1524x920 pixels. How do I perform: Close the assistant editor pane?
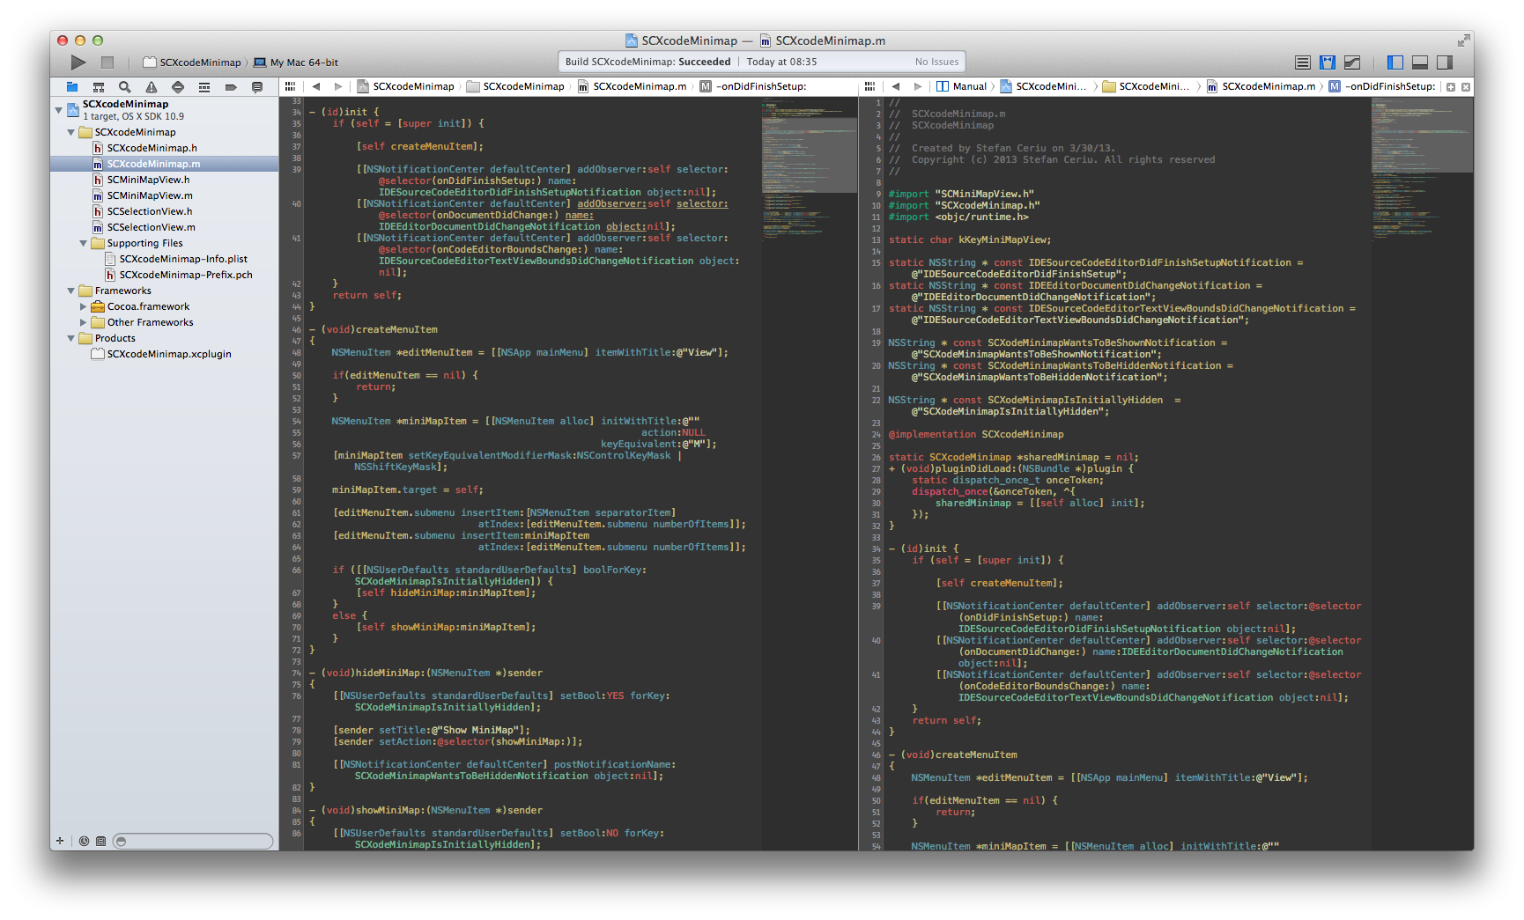point(1466,87)
